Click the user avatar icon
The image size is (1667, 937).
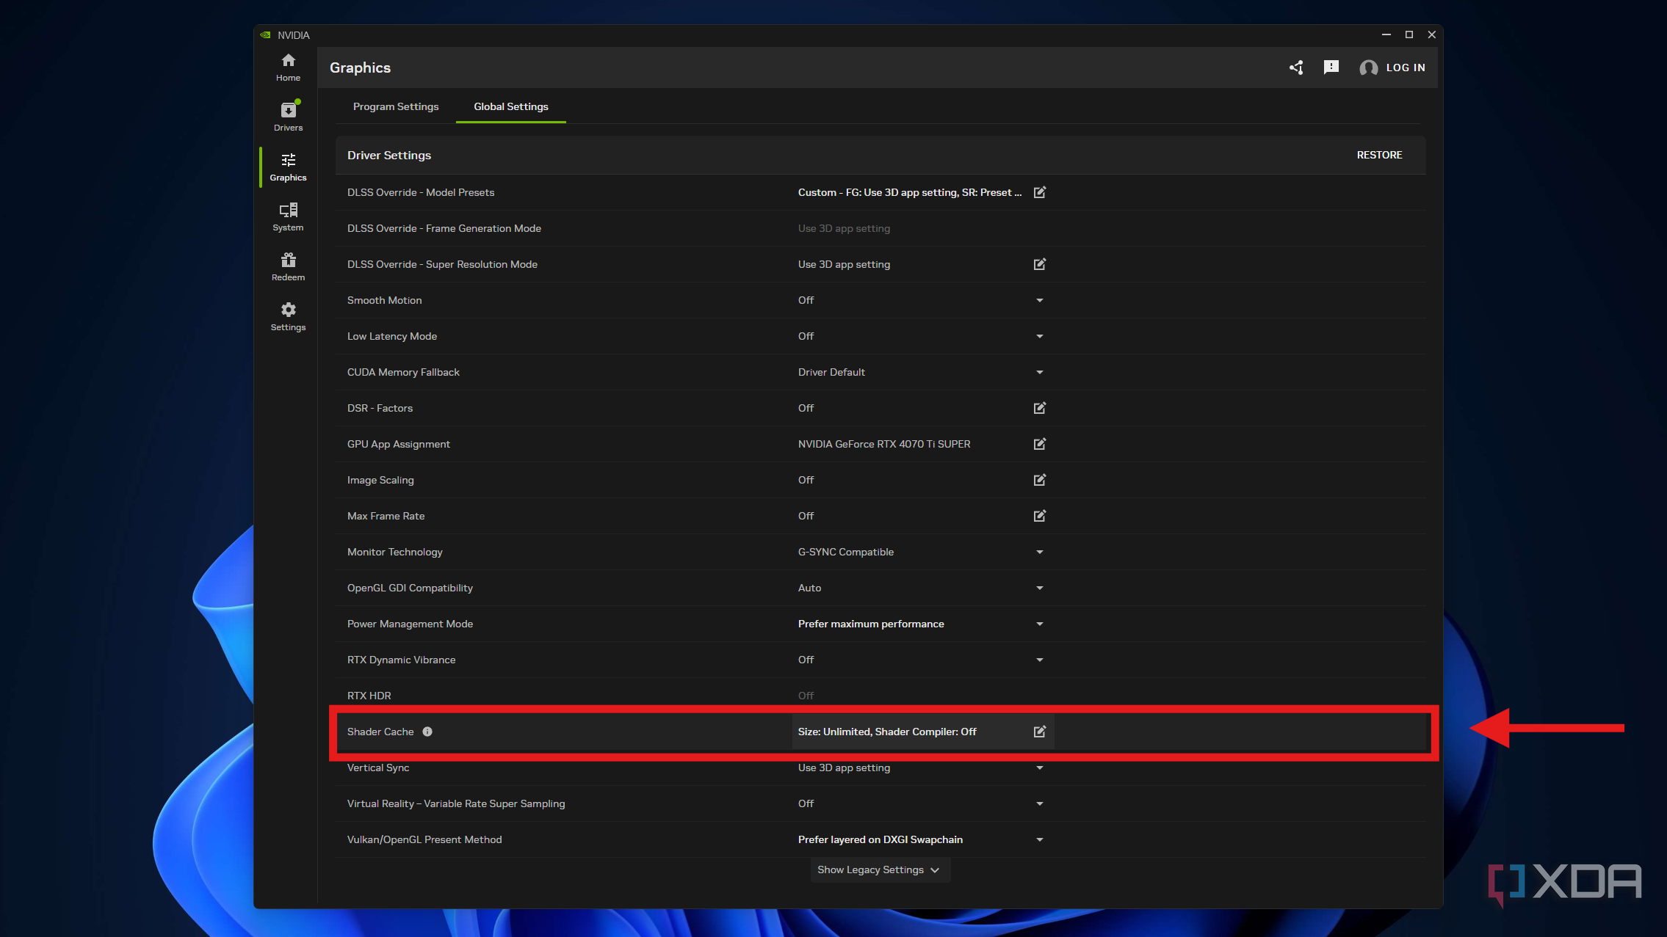[x=1368, y=68]
